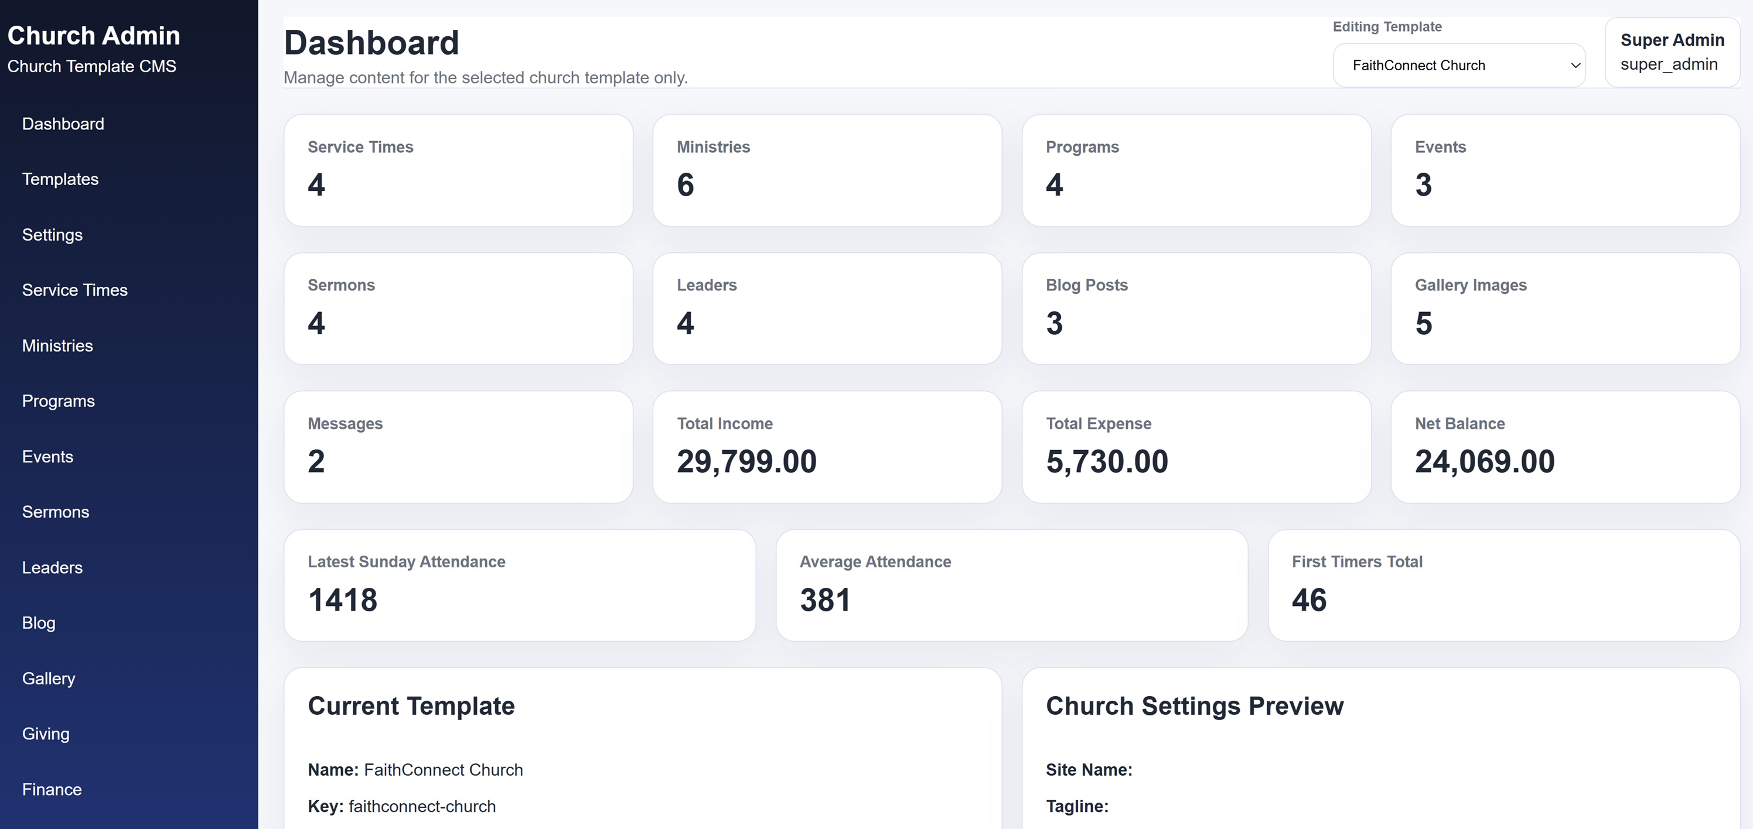Open Sermons from the sidebar
The width and height of the screenshot is (1753, 829).
tap(56, 512)
